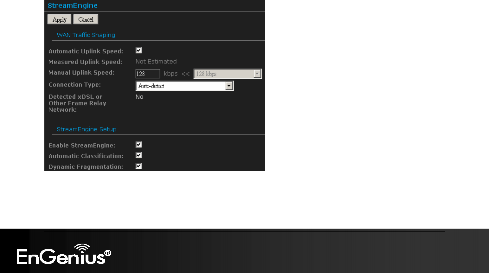Viewport: 489px width, 273px height.
Task: Toggle Automatic Uplink Speed checkbox
Action: click(138, 50)
